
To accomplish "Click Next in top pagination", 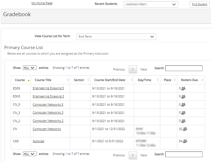I will coord(144,69).
